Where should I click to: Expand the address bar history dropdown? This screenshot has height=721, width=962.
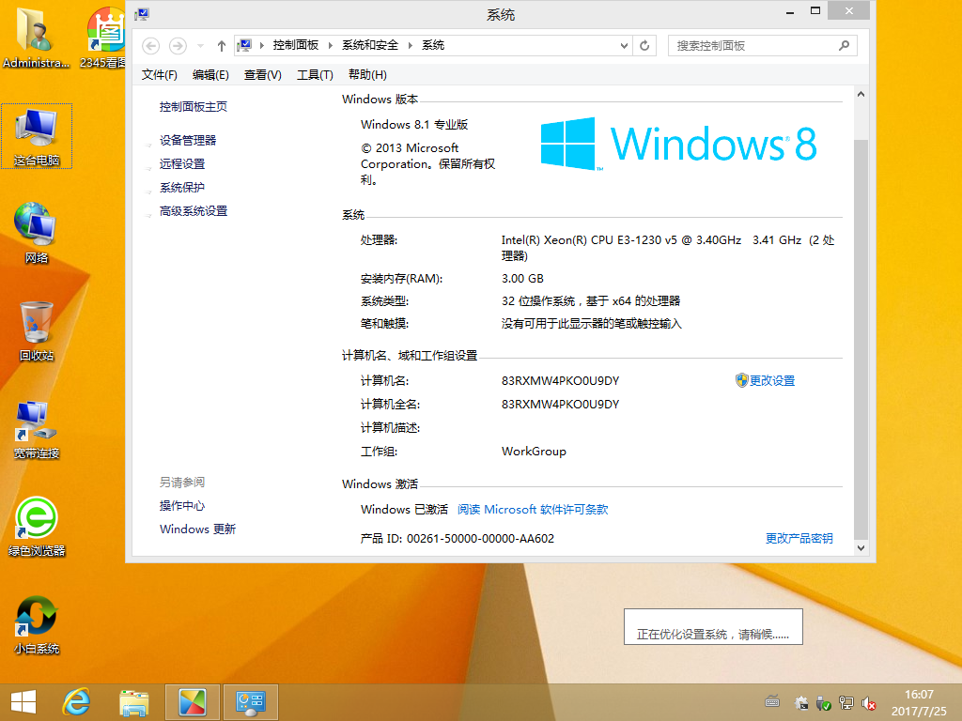tap(625, 45)
